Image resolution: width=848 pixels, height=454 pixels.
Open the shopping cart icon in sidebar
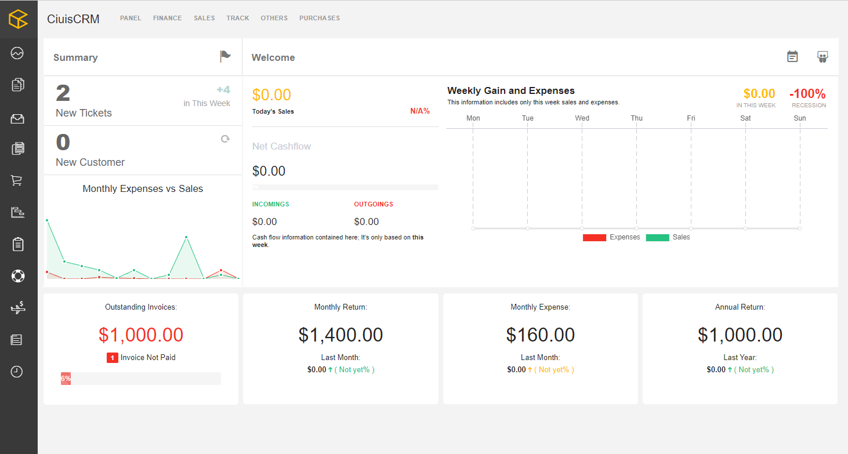[17, 180]
